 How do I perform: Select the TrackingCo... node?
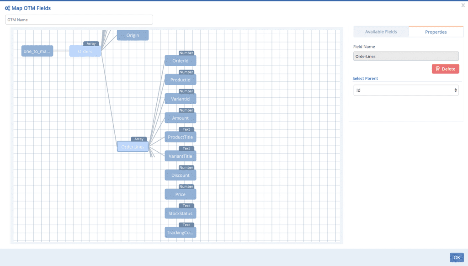pos(180,233)
